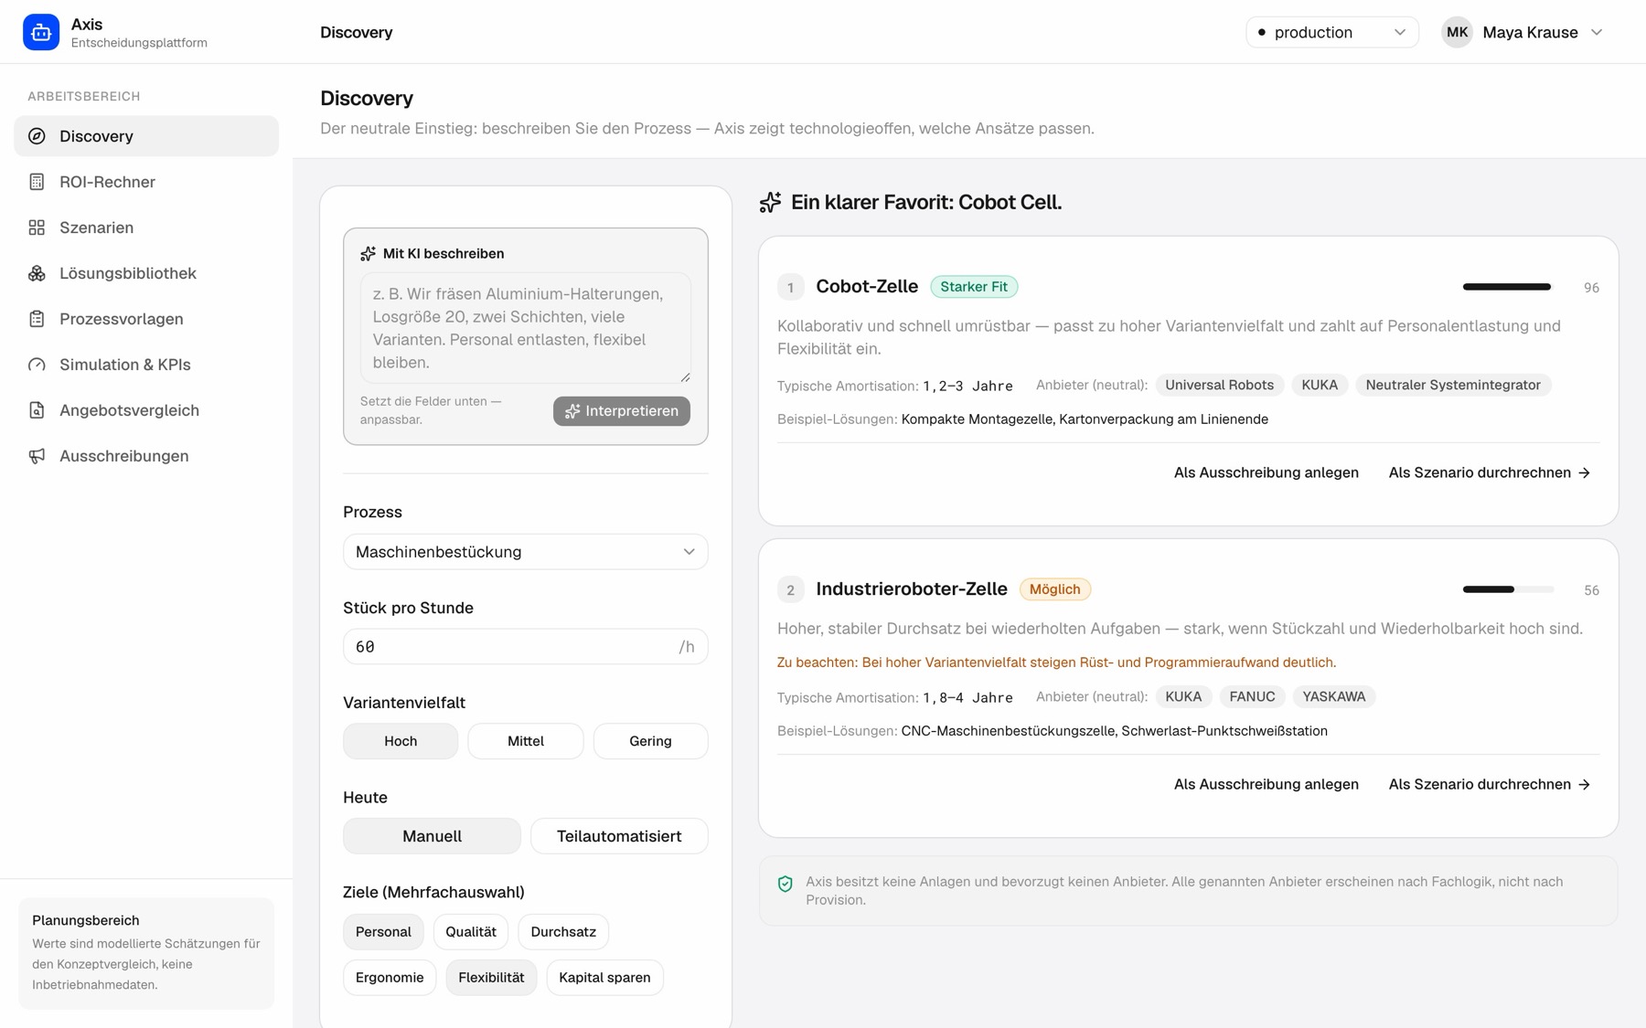Go to ROI-Rechner in the sidebar
The width and height of the screenshot is (1646, 1028).
(146, 182)
